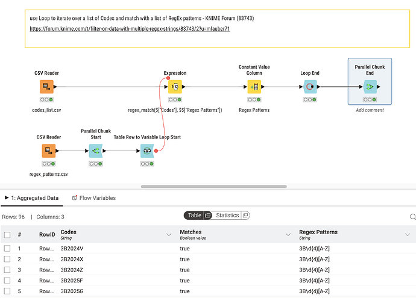The height and width of the screenshot is (298, 416).
Task: Open the Regex Patterns column dropdown menu
Action: pos(407,235)
